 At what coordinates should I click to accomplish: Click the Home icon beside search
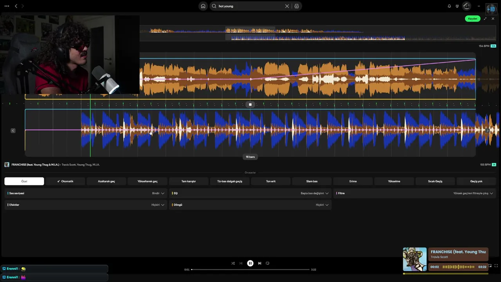click(x=203, y=6)
